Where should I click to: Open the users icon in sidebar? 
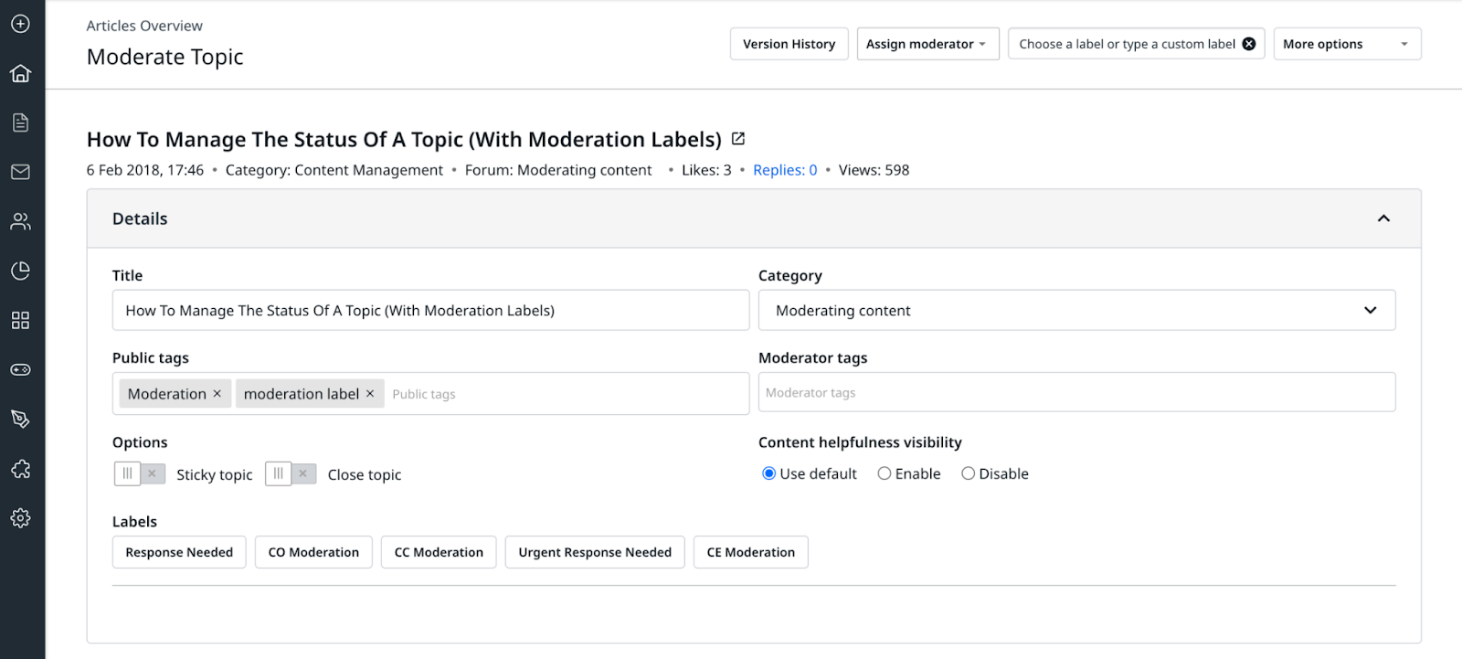click(20, 221)
